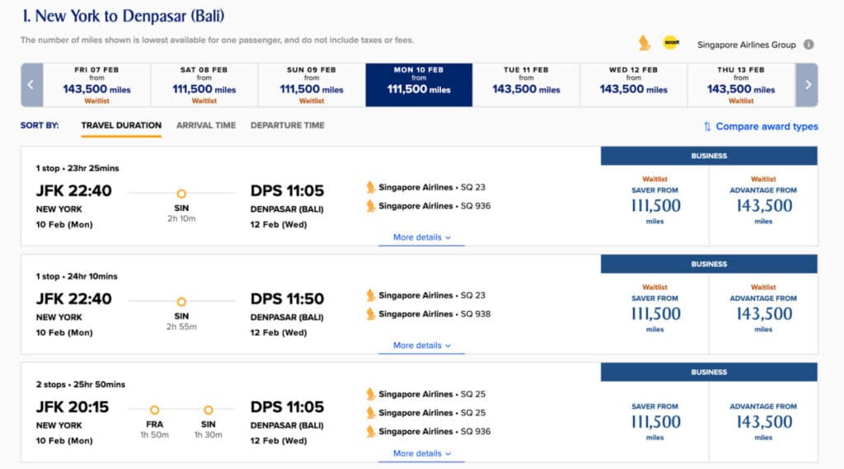Expand More details for SQ 936 11:05 flight
The height and width of the screenshot is (469, 844).
coord(421,237)
